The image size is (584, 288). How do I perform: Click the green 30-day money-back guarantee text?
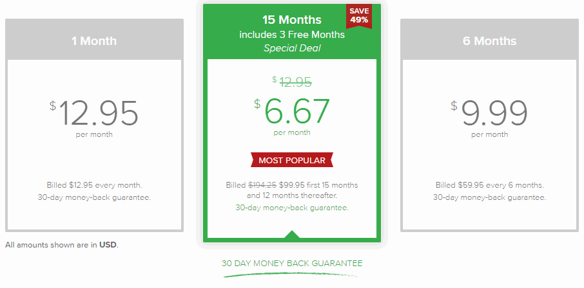[292, 208]
